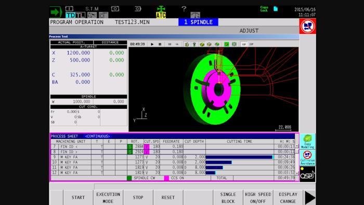Image resolution: width=364 pixels, height=205 pixels.
Task: Play the machining simulation
Action: point(152,44)
